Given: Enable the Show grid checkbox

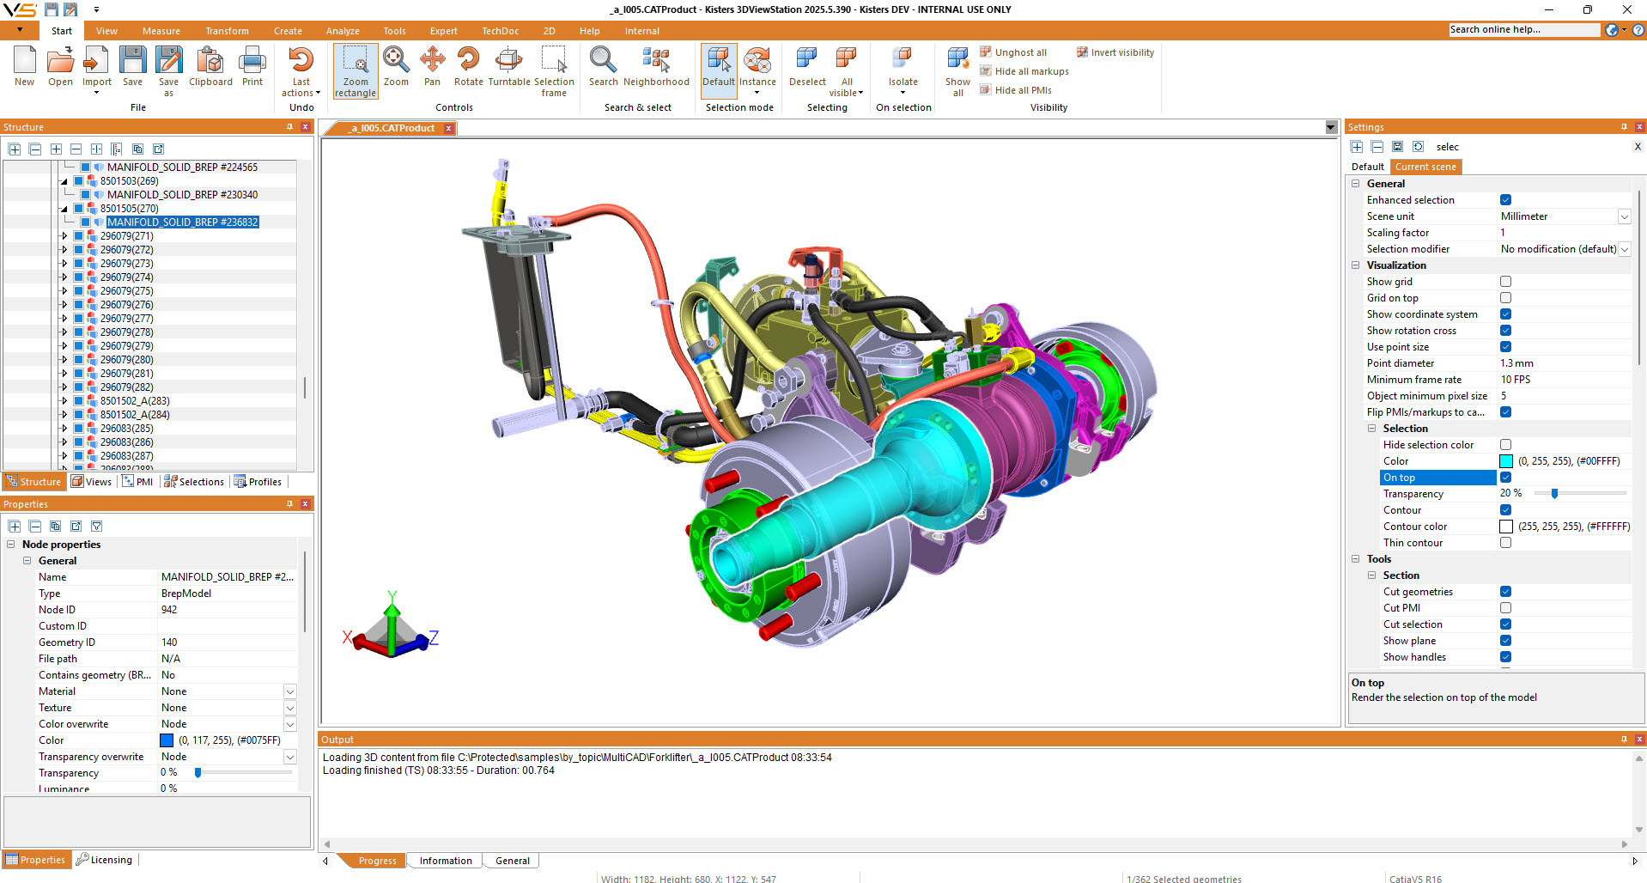Looking at the screenshot, I should (x=1505, y=282).
